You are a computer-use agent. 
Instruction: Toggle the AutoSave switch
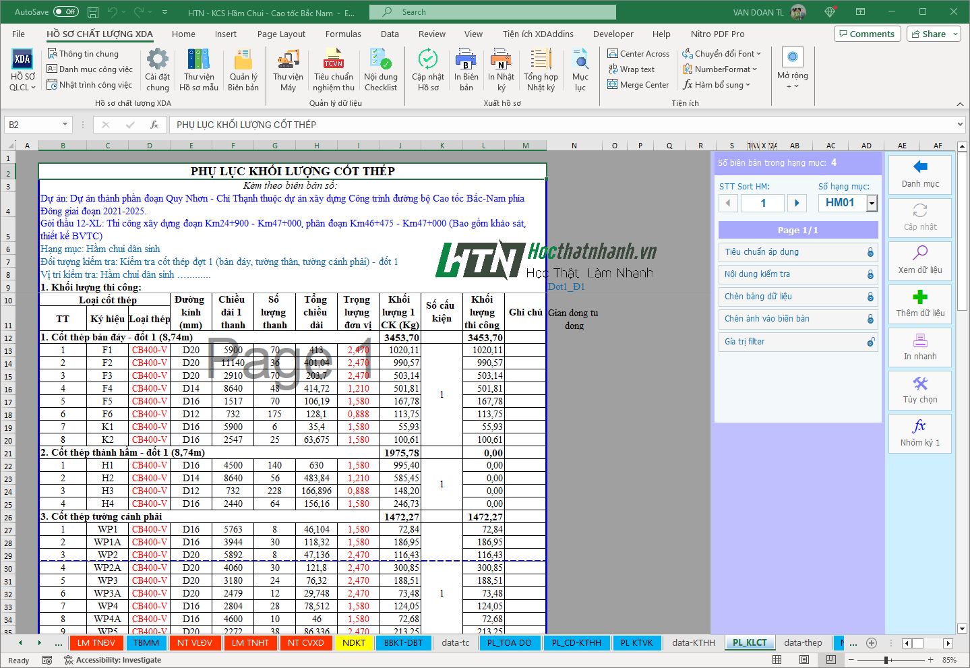coord(66,12)
